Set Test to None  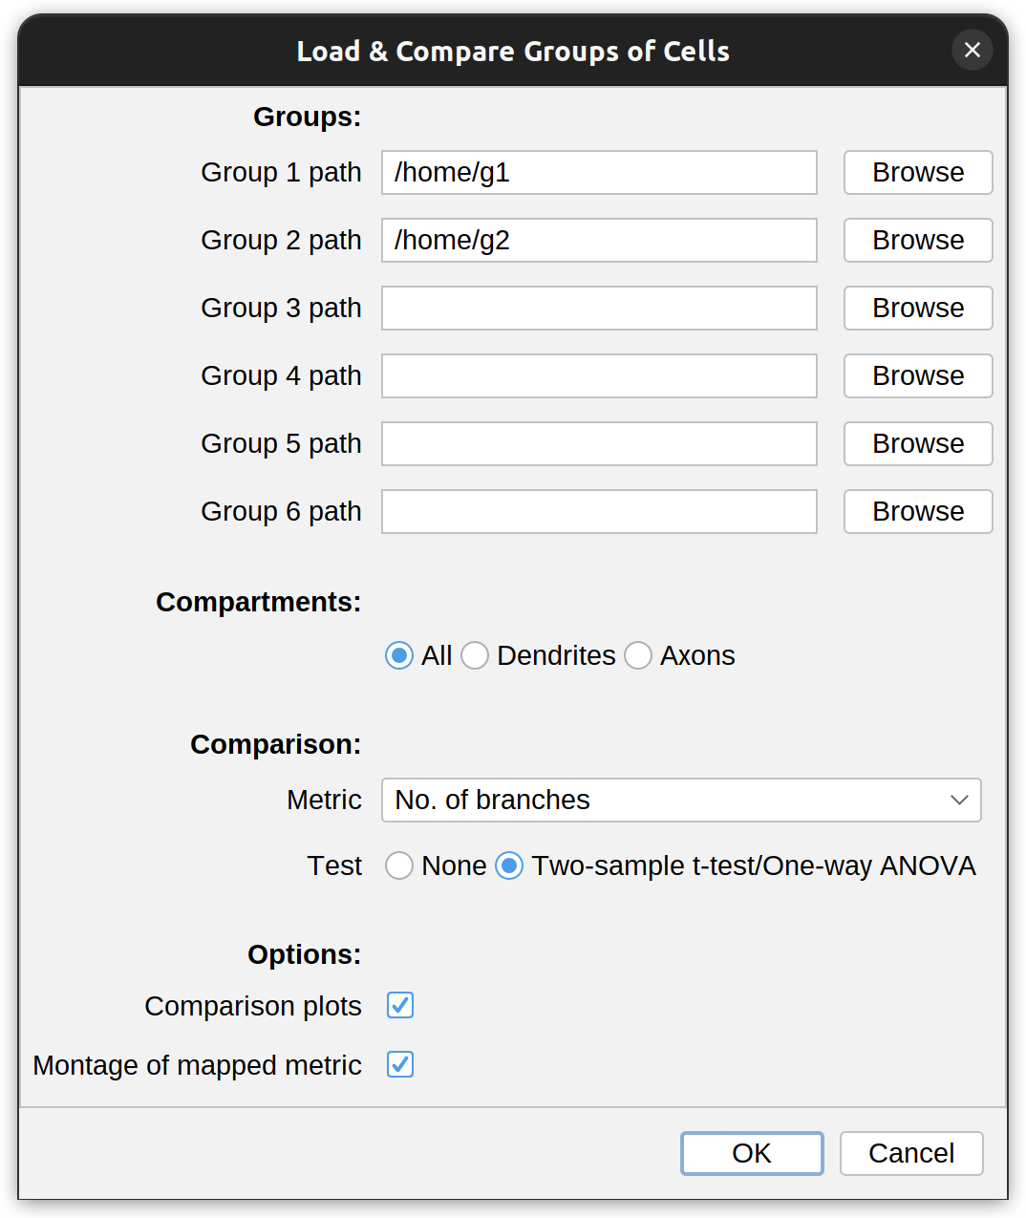pyautogui.click(x=399, y=865)
